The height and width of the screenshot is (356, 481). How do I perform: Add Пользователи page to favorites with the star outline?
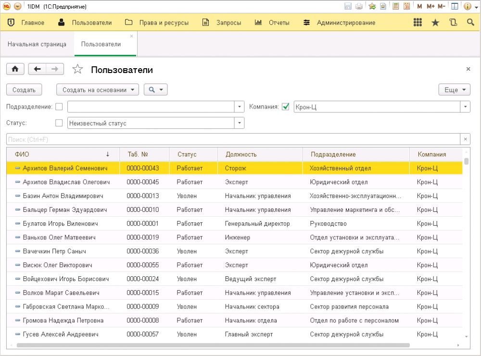click(77, 70)
